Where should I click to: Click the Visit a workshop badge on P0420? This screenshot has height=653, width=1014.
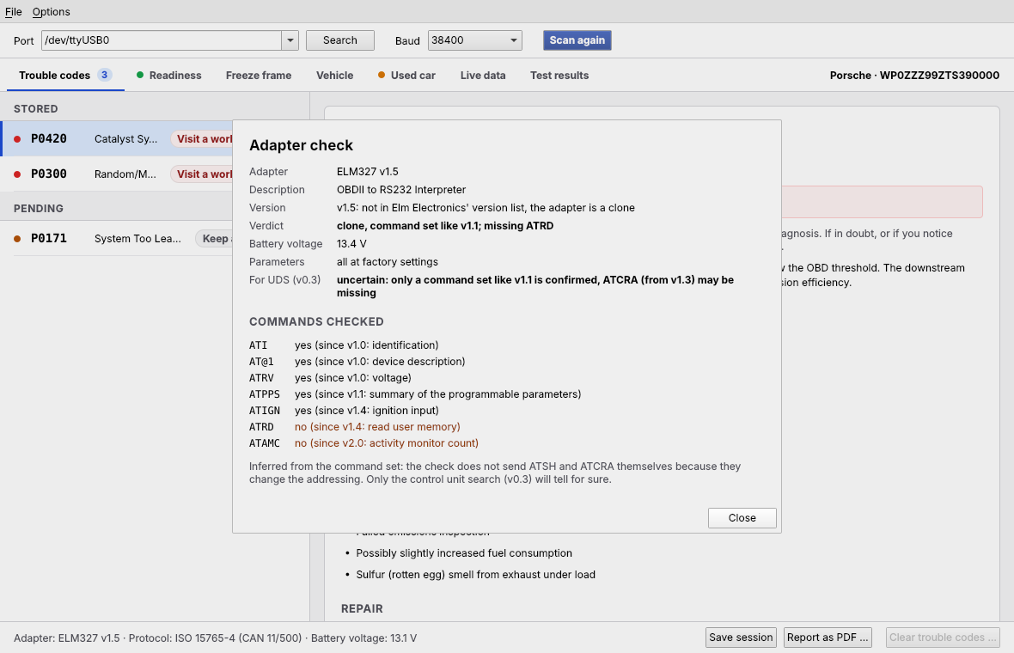202,139
